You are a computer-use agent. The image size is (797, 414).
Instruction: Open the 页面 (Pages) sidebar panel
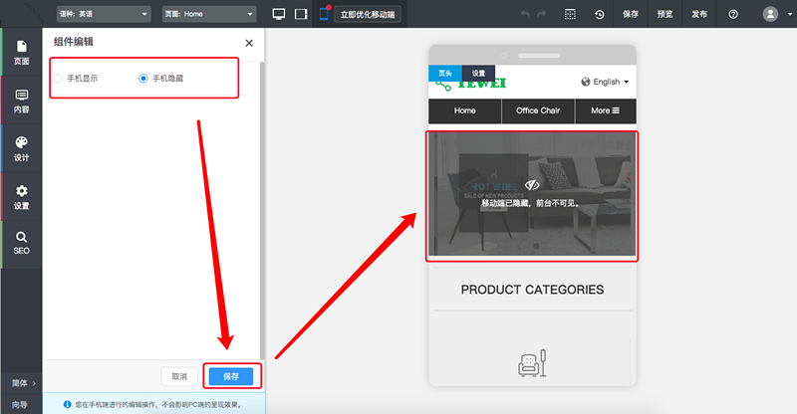click(21, 51)
